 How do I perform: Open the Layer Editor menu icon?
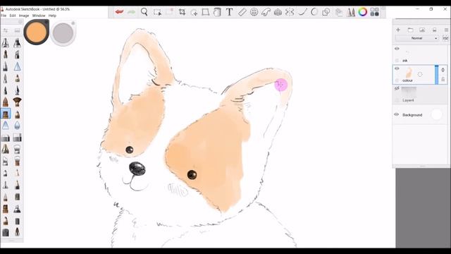tap(446, 30)
